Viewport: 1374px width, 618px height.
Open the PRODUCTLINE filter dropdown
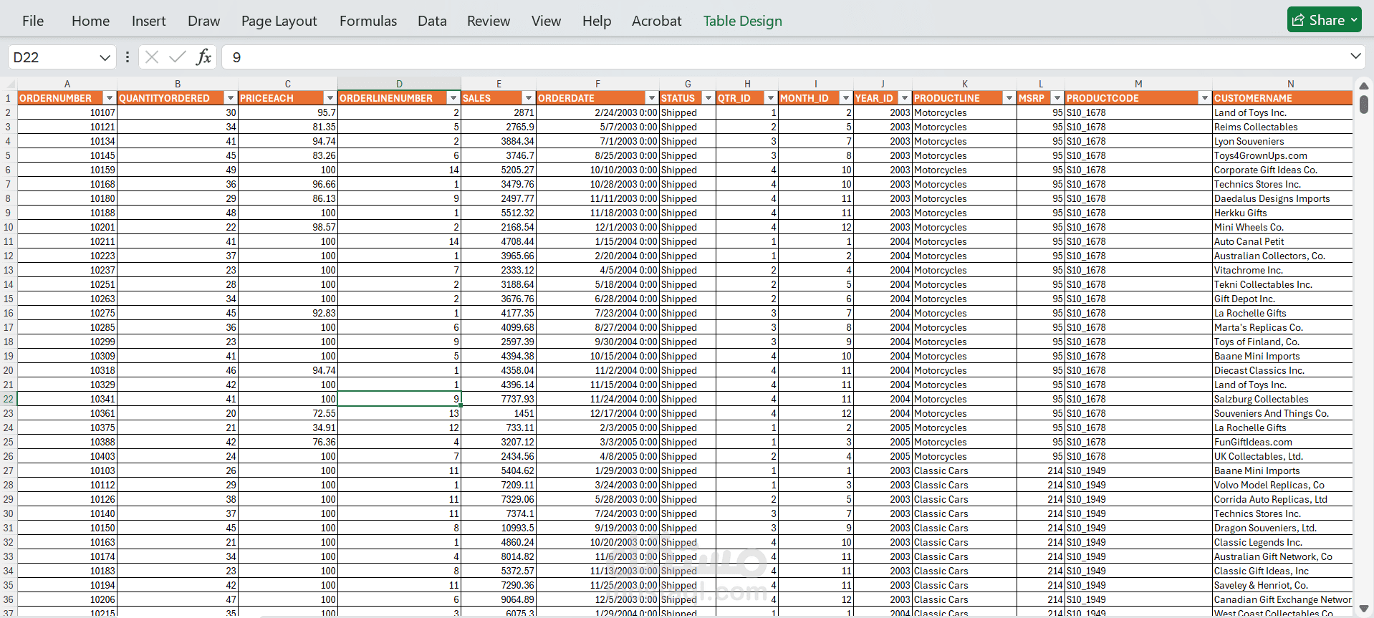pyautogui.click(x=1009, y=98)
